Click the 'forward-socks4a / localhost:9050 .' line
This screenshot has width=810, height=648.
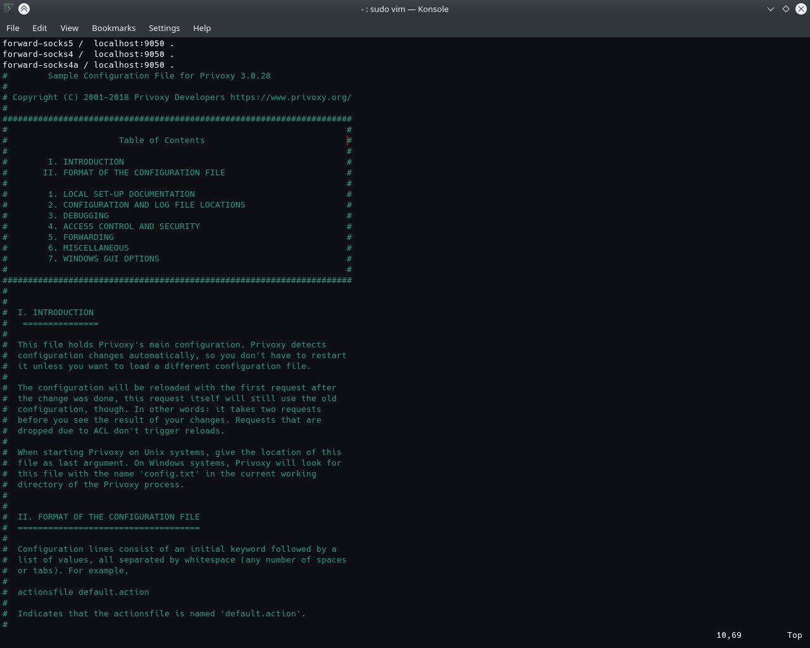89,65
